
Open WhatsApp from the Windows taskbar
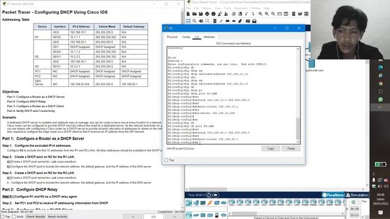380,99
